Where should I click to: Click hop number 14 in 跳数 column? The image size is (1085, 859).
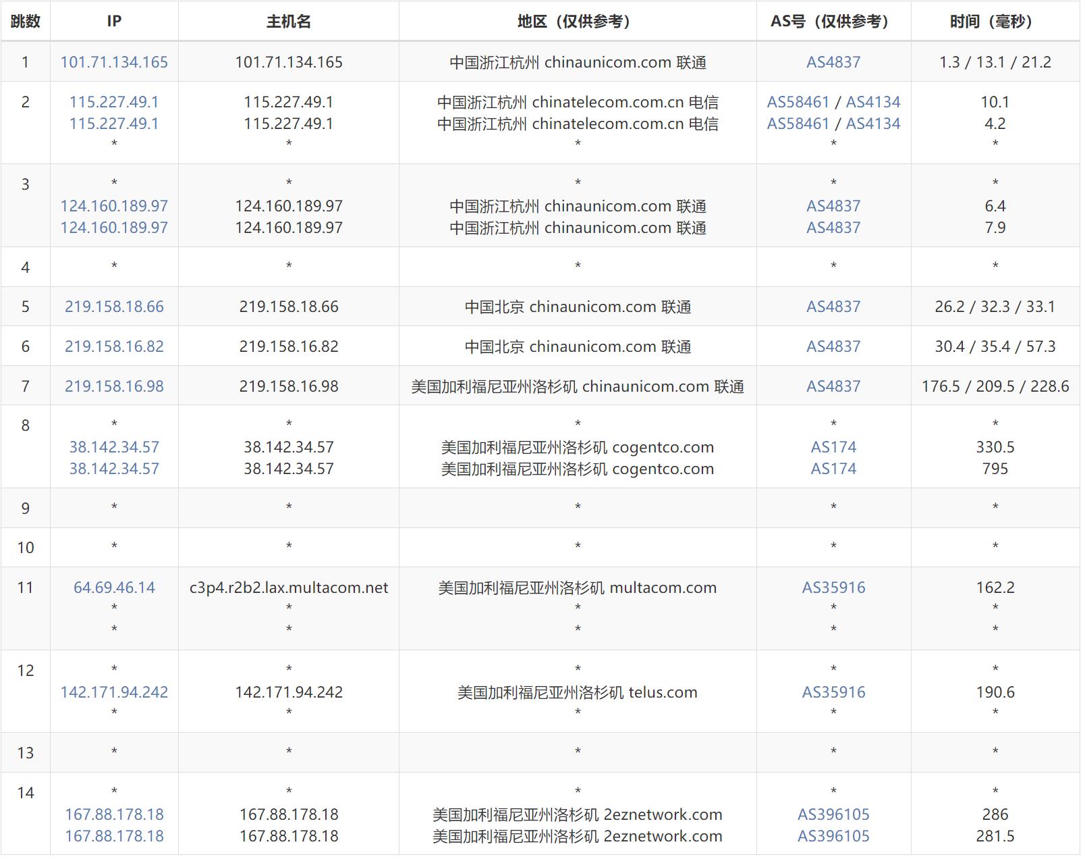pyautogui.click(x=26, y=793)
